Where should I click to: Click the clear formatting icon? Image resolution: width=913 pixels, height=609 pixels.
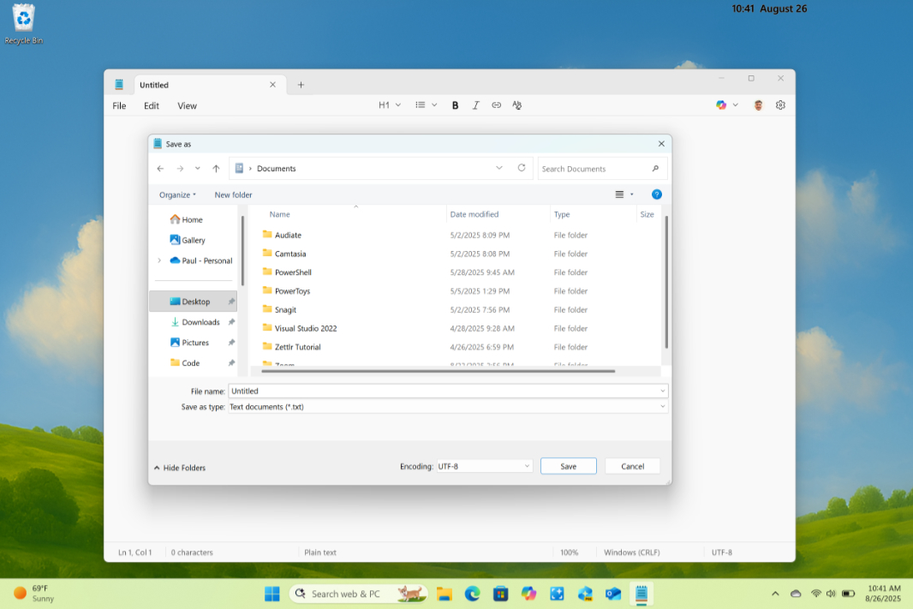coord(517,105)
